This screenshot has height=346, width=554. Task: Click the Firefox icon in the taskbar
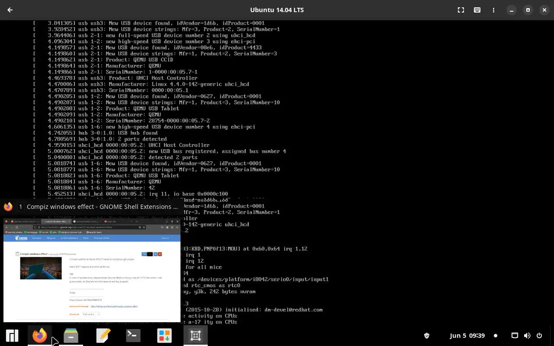point(40,336)
